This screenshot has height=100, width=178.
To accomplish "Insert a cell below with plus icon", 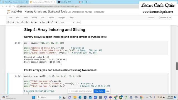I will (x=13, y=22).
